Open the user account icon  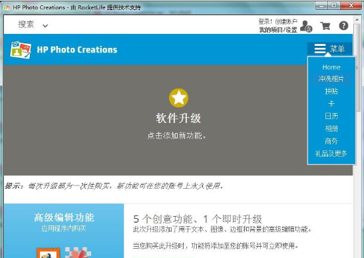tap(306, 26)
